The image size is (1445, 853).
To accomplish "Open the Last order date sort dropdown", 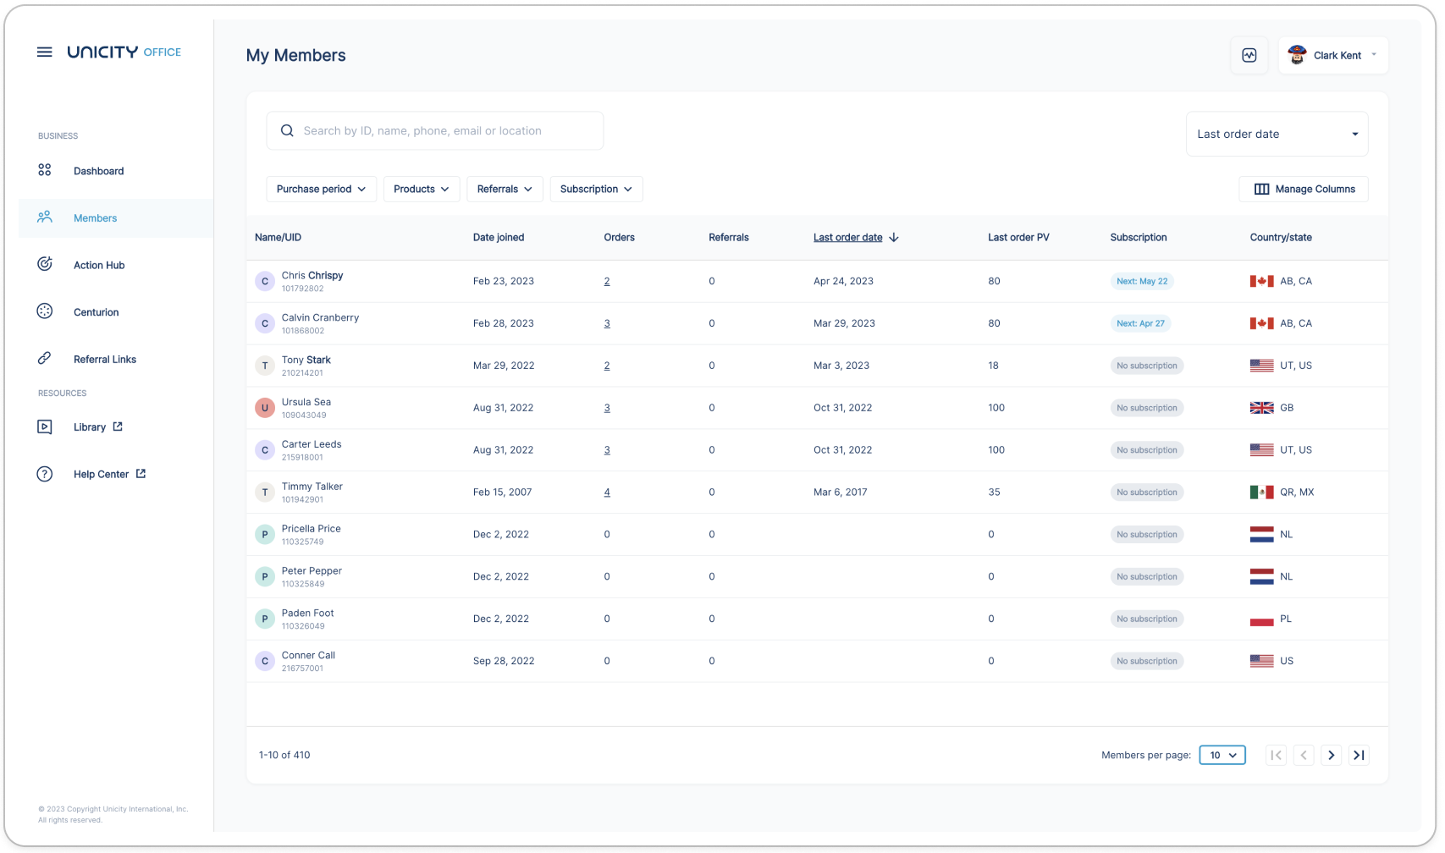I will [1277, 135].
